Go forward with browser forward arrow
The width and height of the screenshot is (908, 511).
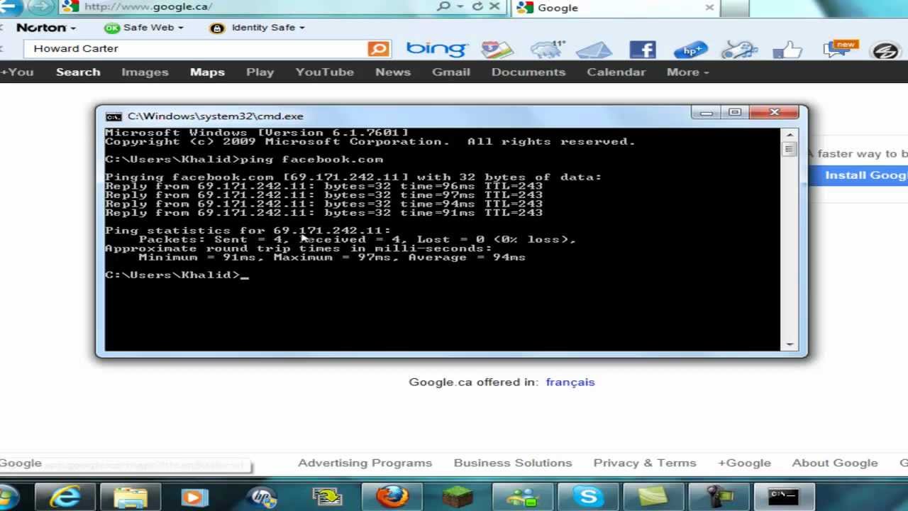[41, 6]
